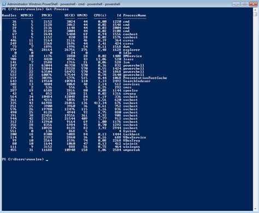Click the Id column header

[119, 15]
